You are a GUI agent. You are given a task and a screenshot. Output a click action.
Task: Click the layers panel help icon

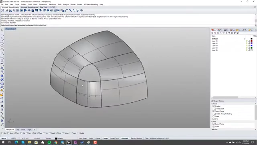point(237,33)
